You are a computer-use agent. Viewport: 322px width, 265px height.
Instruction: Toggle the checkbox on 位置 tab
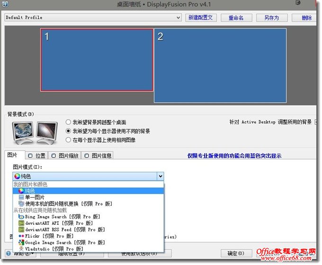[30, 156]
